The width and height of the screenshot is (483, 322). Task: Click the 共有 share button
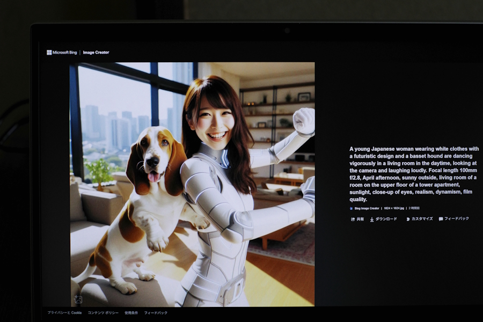[357, 219]
